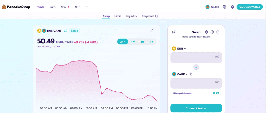
Task: Toggle the Basic chart mode
Action: pos(74,31)
